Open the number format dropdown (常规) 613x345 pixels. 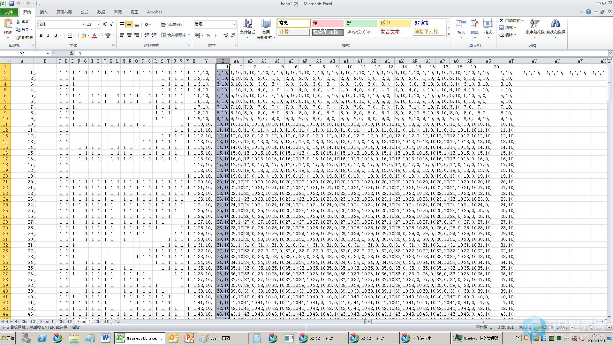click(234, 24)
